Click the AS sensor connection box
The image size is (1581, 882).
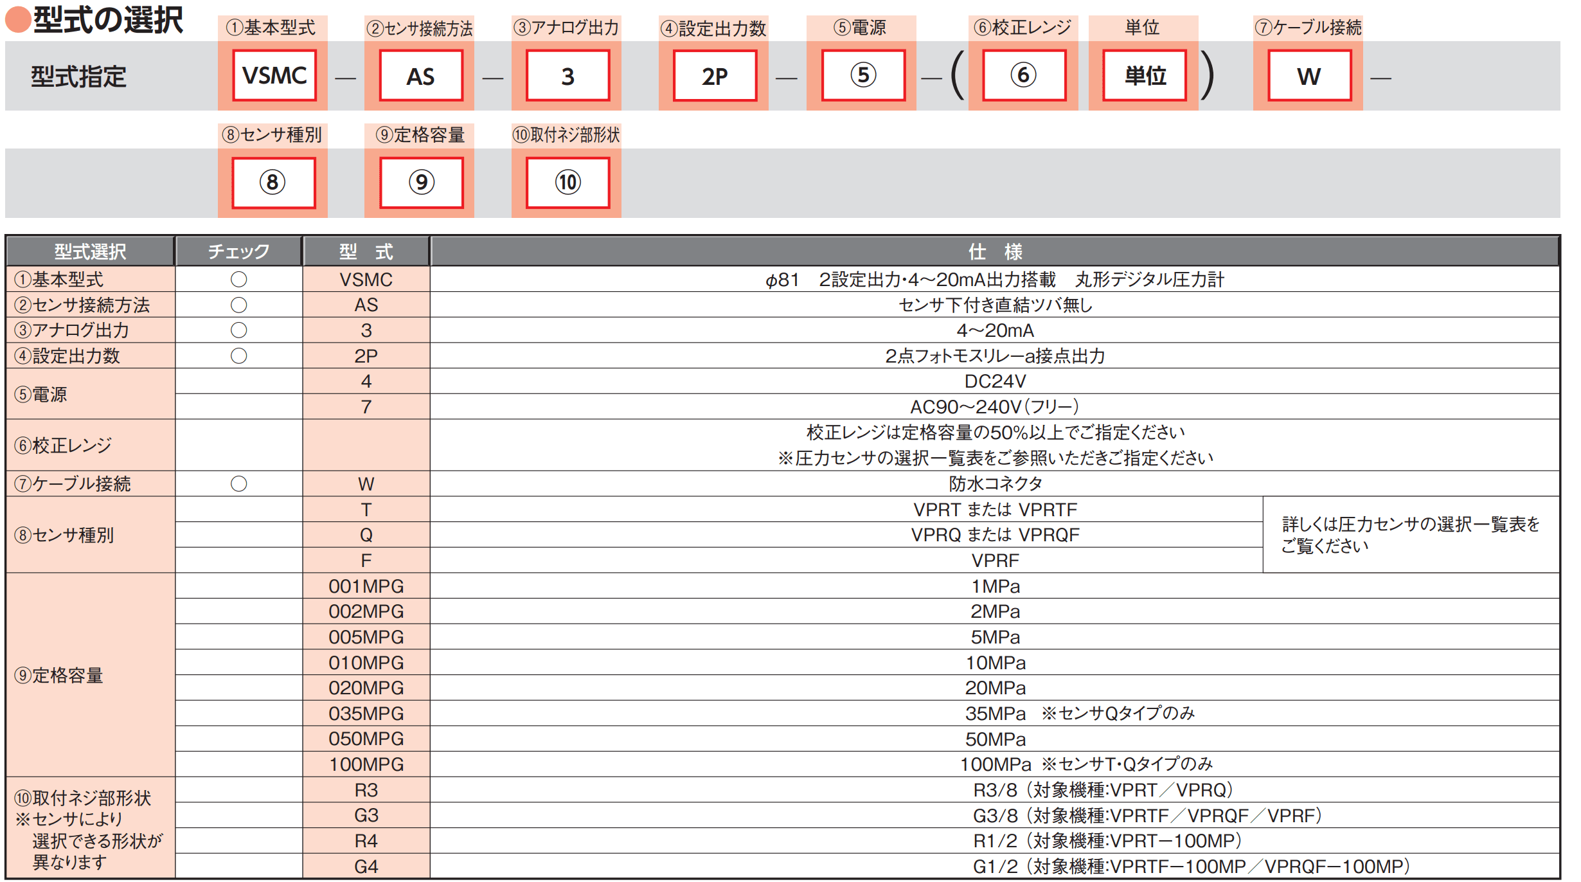tap(421, 76)
